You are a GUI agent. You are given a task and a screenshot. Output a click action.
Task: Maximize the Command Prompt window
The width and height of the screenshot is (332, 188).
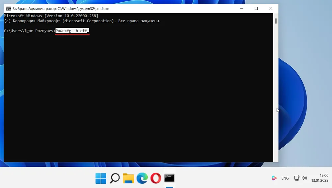pos(256,9)
